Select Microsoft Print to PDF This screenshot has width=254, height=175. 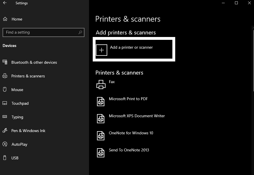pyautogui.click(x=128, y=99)
